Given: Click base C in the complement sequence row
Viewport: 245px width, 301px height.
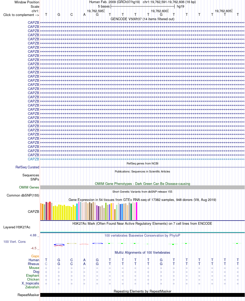Looking at the screenshot, I should [72, 15].
